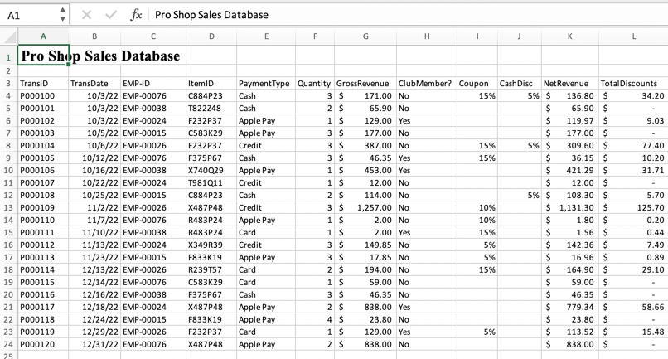This screenshot has width=668, height=359.
Task: Select column C header
Action: point(153,36)
